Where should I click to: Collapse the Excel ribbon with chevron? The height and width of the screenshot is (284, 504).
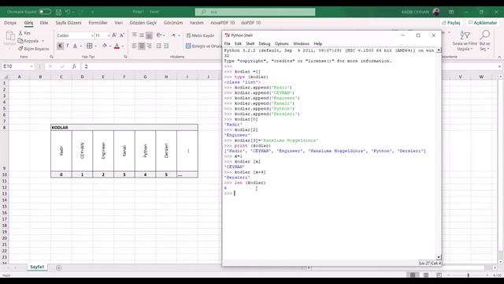(x=499, y=57)
